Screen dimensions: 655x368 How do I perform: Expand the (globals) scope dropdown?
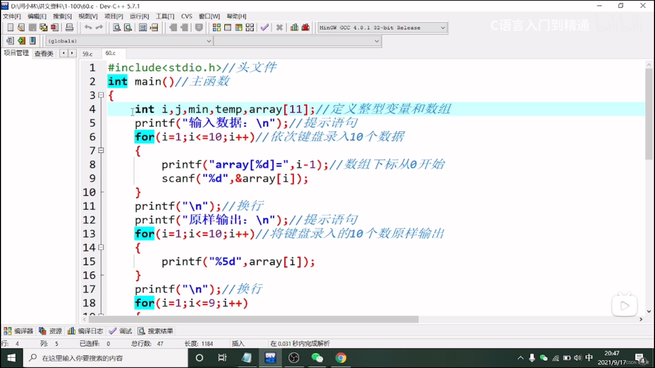point(209,41)
